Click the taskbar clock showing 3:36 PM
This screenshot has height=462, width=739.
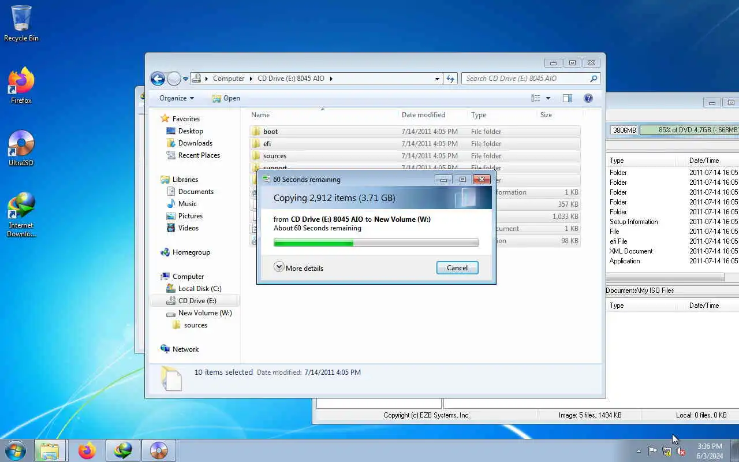coord(710,451)
